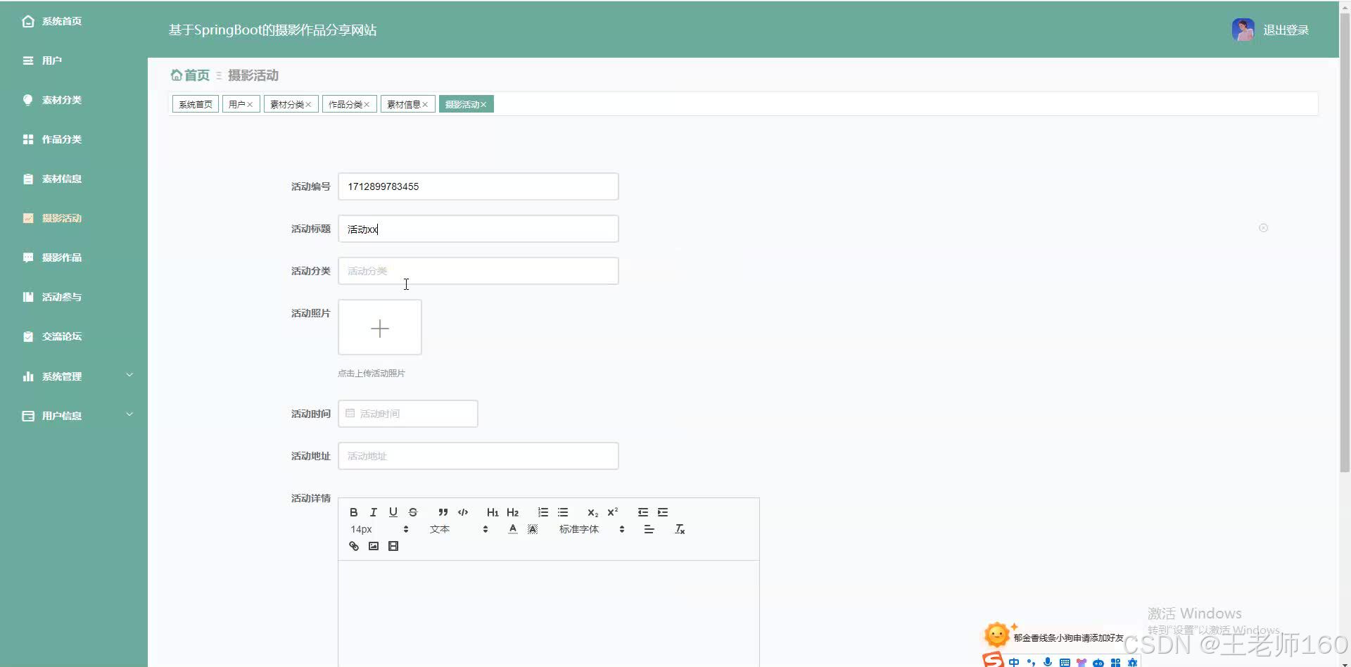The width and height of the screenshot is (1351, 667).
Task: Open the Sogou soft keyboard icon
Action: [x=1065, y=662]
